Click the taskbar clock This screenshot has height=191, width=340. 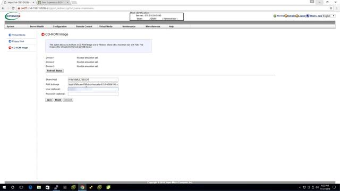[325, 187]
